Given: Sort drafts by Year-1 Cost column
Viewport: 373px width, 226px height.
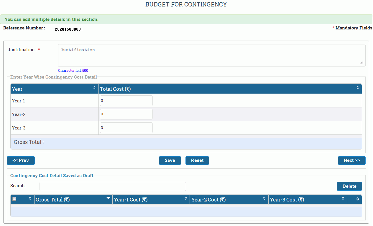Looking at the screenshot, I should point(151,200).
